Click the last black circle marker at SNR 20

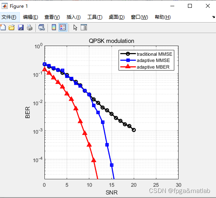coord(134,130)
